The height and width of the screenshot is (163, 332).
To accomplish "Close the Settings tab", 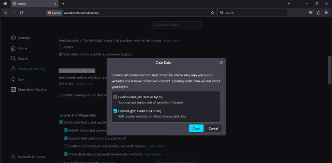I will [x=55, y=3].
